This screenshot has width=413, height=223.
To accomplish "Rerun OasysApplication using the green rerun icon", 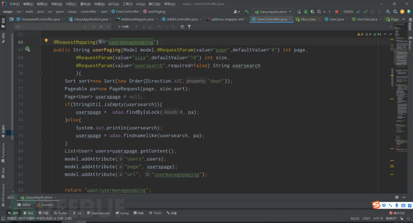I will coord(299,11).
